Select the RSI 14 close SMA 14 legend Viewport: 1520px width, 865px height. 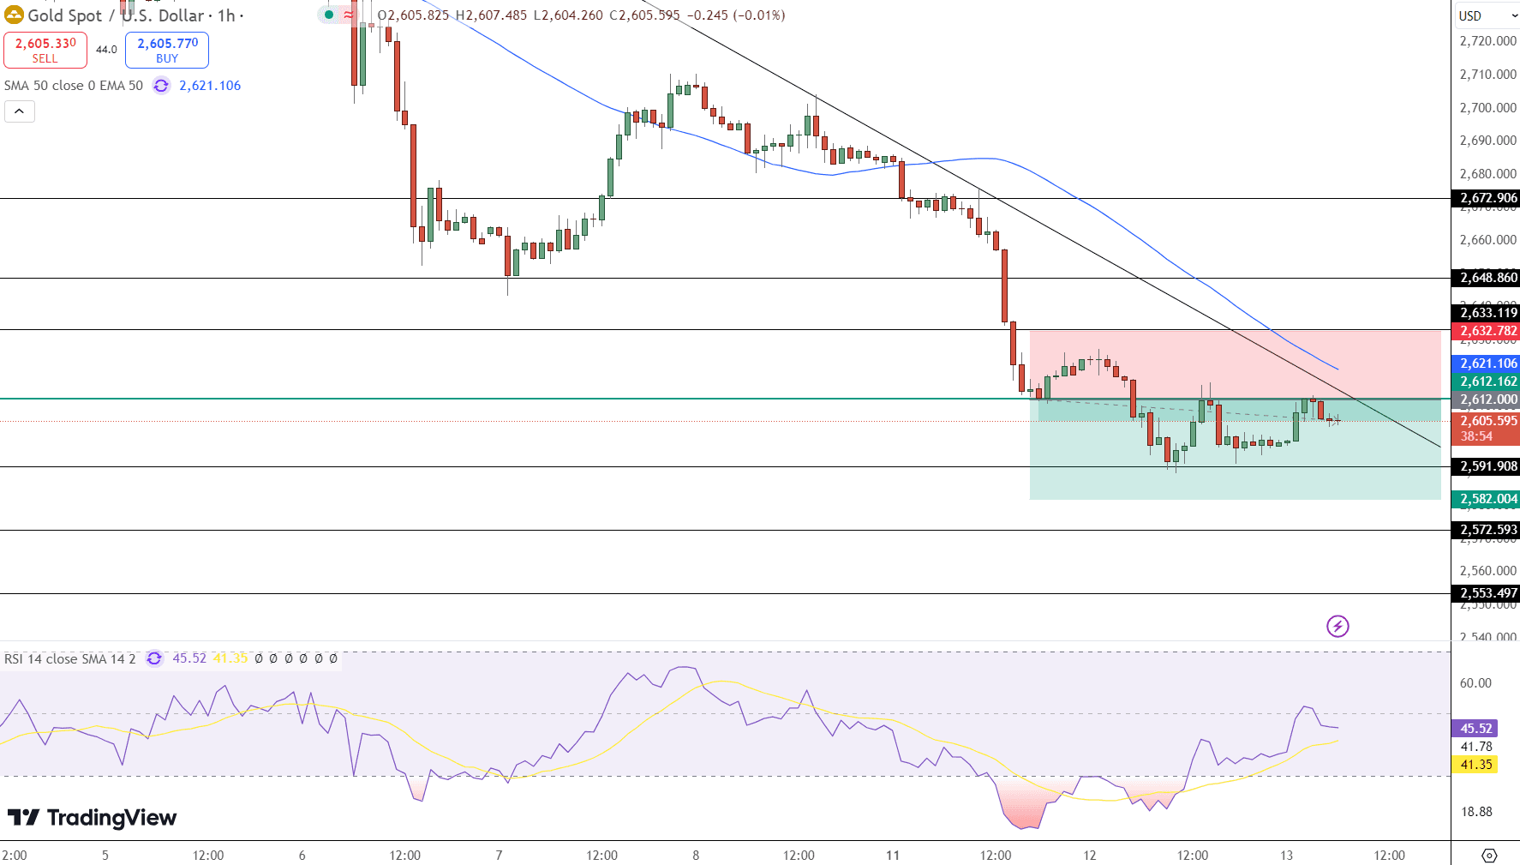70,658
